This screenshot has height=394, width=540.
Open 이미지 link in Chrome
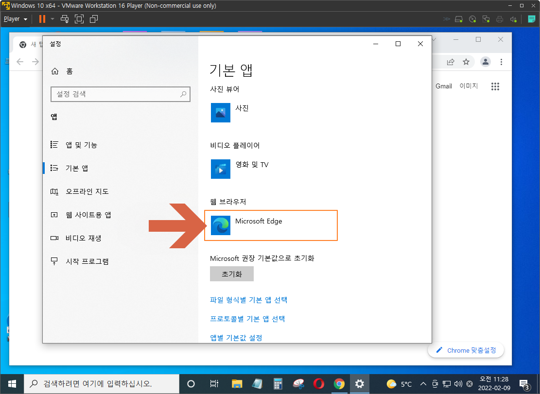tap(469, 86)
